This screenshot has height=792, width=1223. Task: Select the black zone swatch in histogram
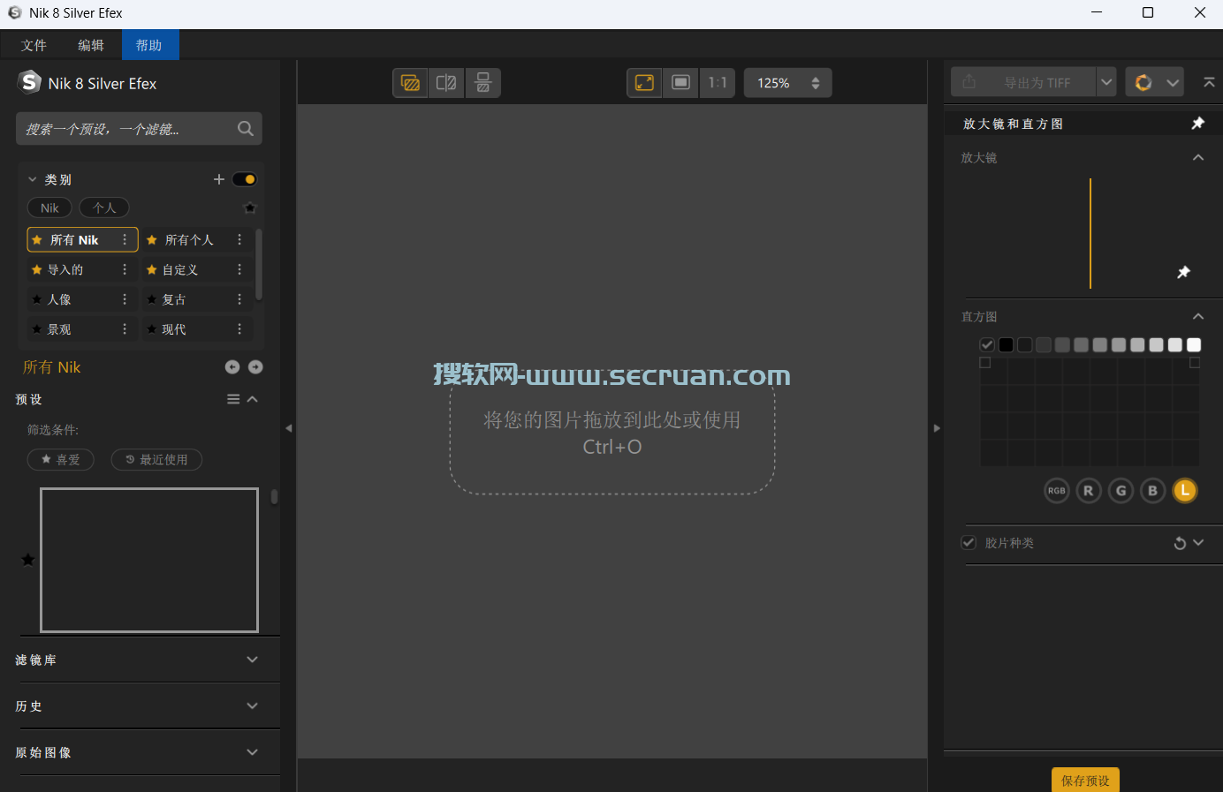[1006, 345]
